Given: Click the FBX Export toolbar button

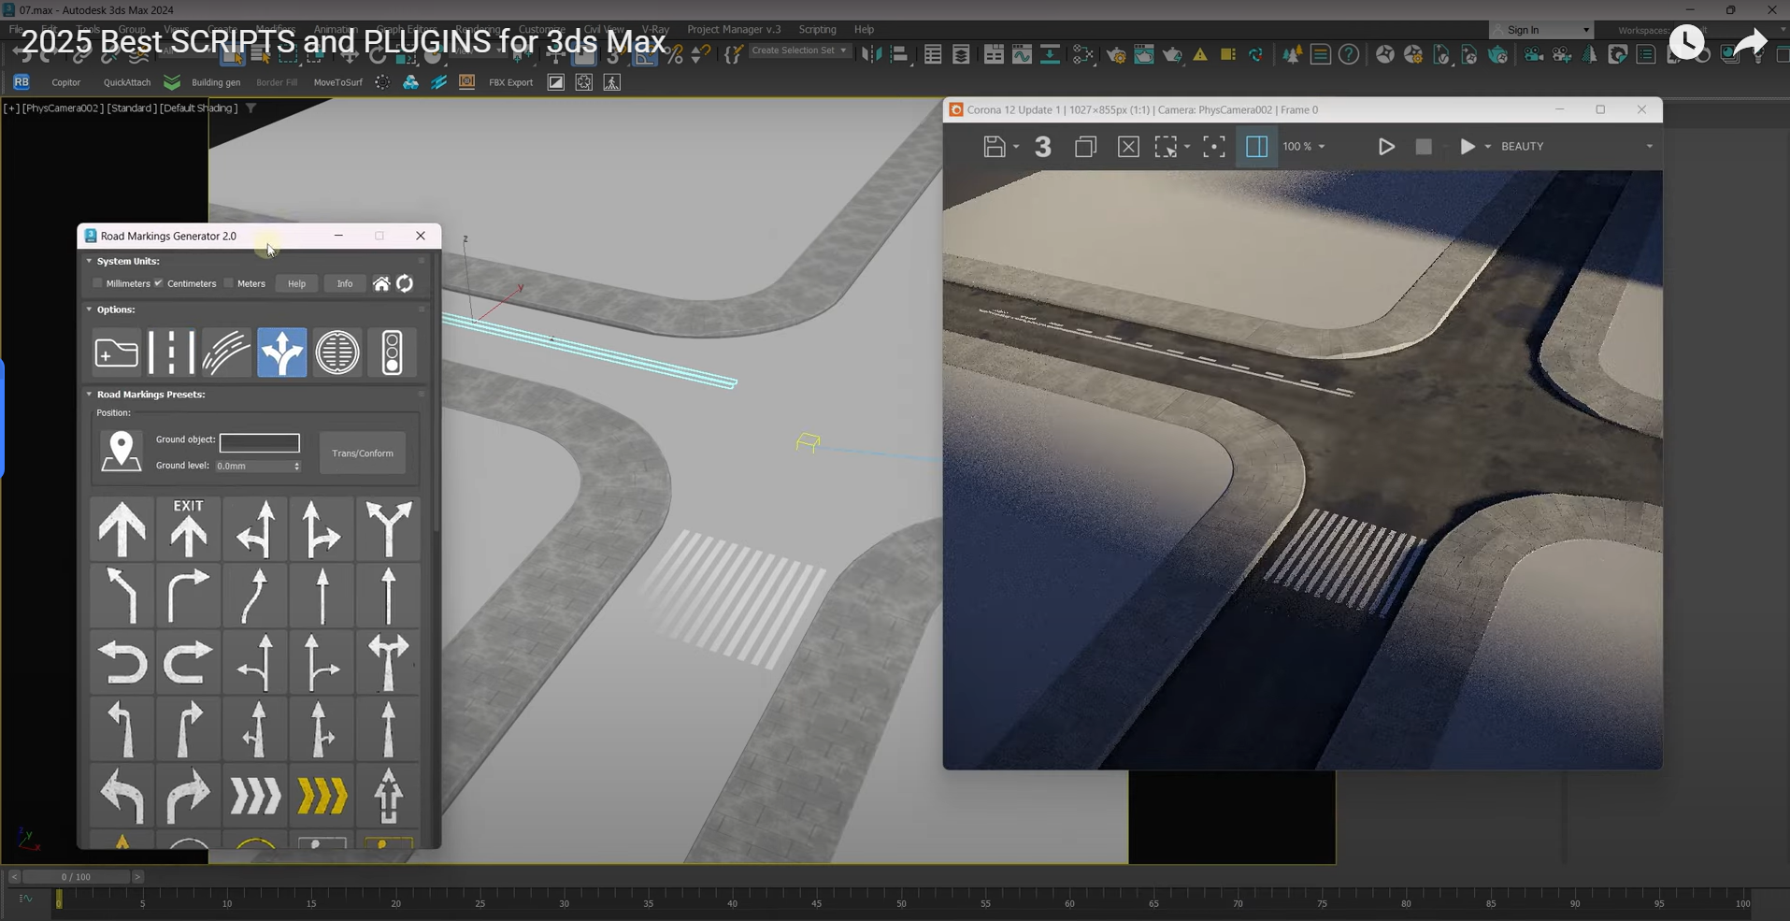Looking at the screenshot, I should [x=510, y=82].
